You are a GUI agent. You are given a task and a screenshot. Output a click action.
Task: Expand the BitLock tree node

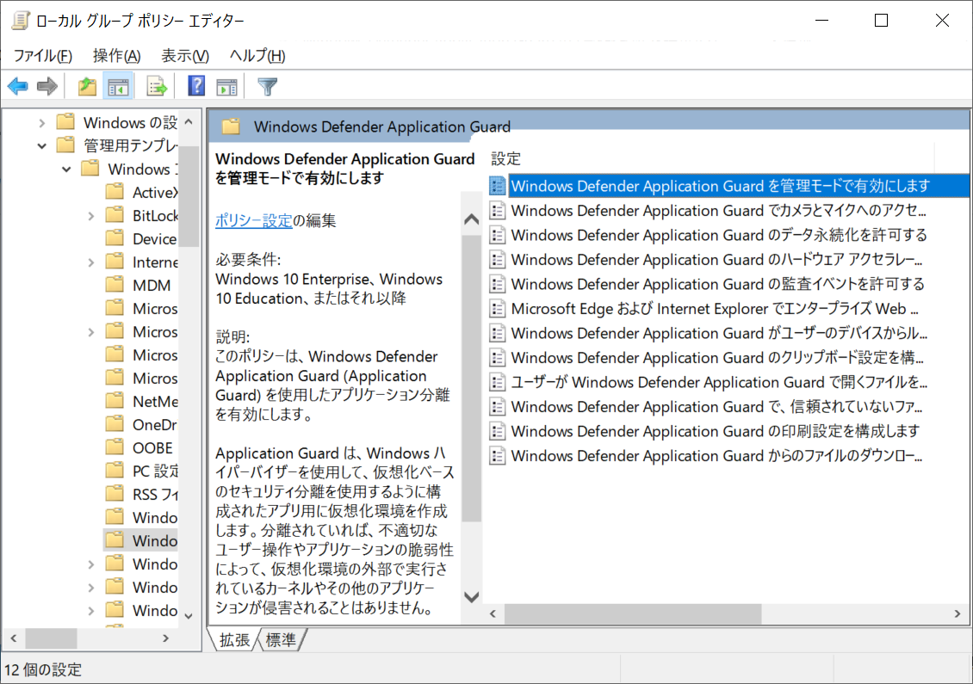point(91,216)
